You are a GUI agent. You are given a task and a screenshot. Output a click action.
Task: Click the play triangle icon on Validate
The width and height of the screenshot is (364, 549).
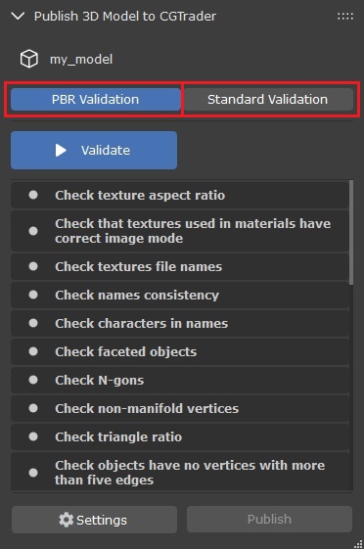(x=61, y=150)
